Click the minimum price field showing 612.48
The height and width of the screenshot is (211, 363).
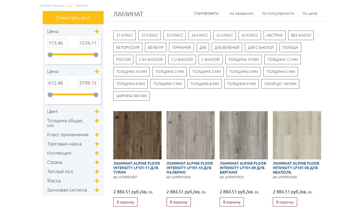pyautogui.click(x=57, y=83)
